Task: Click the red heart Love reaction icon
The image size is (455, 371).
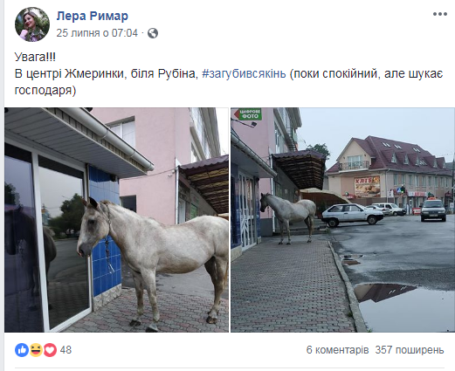Action: (x=50, y=350)
